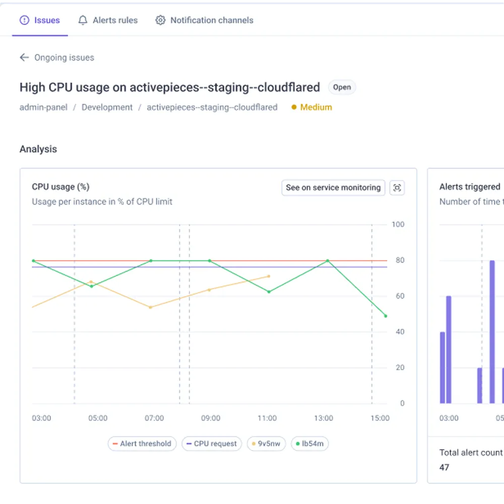Click the 13:00 x-axis label on CPU chart

[x=324, y=418]
